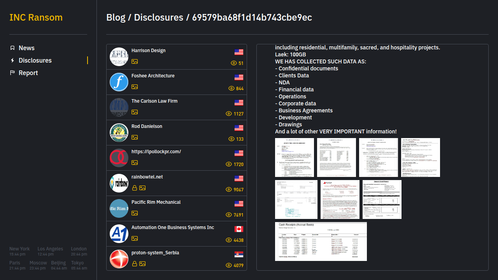Go to Blog in the breadcrumb

coord(116,17)
